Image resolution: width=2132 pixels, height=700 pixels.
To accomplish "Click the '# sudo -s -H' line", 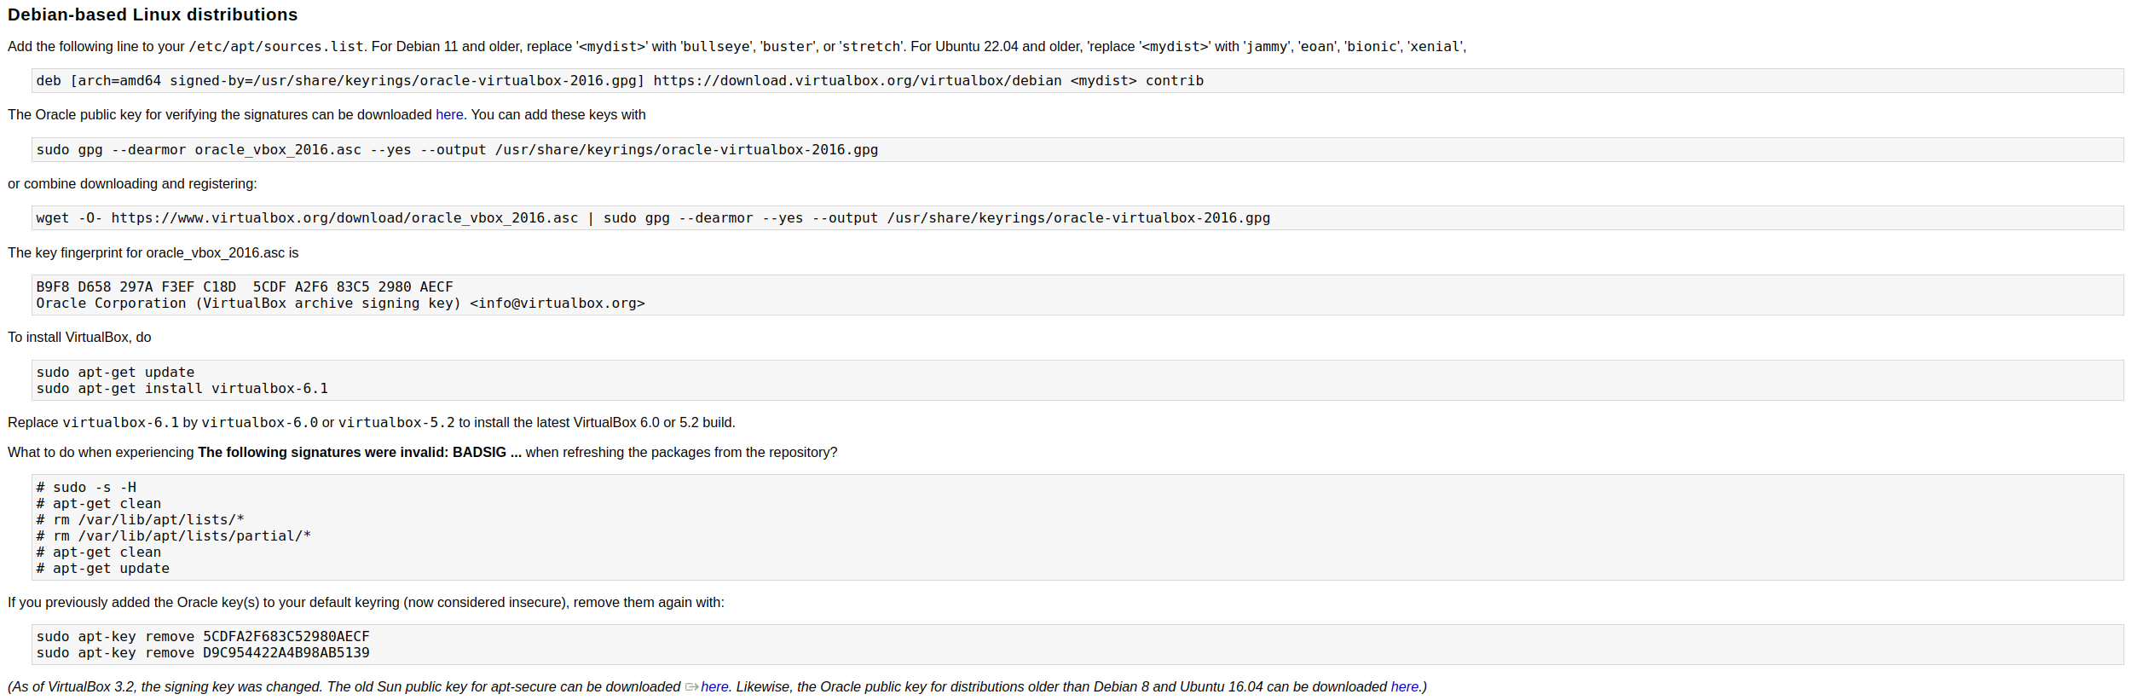I will [x=86, y=488].
